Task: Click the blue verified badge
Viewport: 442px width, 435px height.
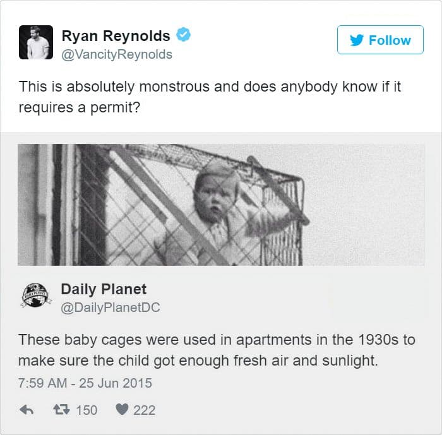Action: click(x=183, y=35)
